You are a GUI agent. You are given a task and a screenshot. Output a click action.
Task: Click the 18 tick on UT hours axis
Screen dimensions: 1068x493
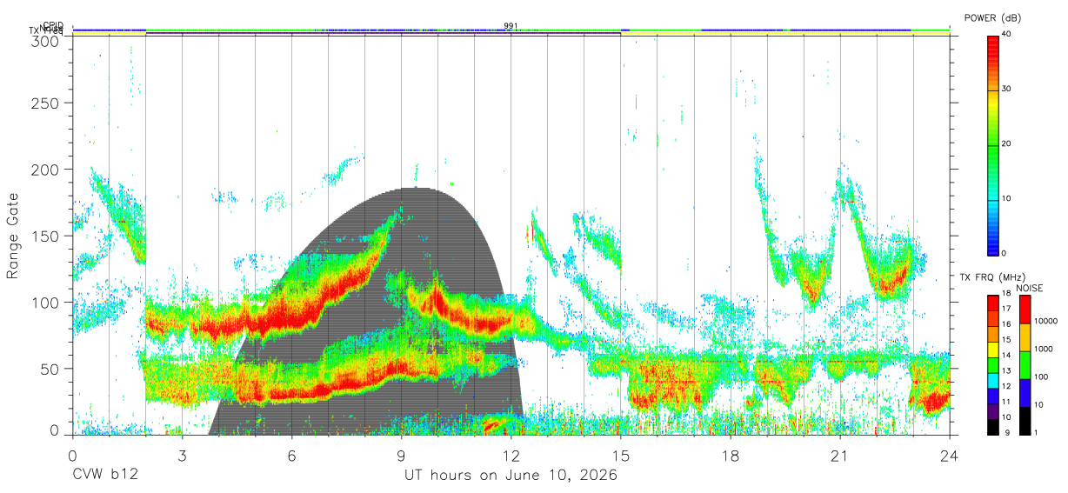click(730, 456)
